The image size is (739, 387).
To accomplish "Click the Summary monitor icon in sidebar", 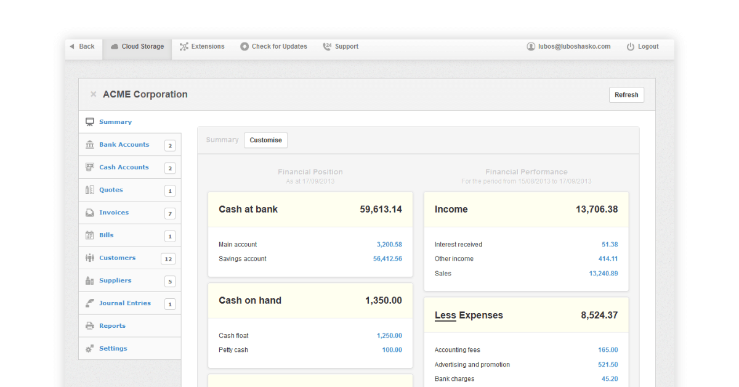I will pyautogui.click(x=90, y=122).
